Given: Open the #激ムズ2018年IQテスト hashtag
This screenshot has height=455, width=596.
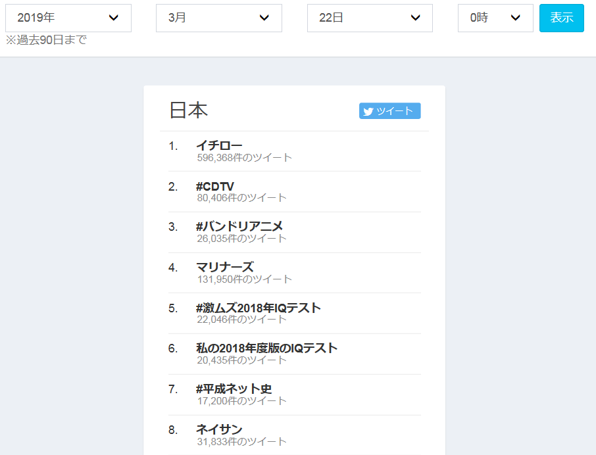Looking at the screenshot, I should pyautogui.click(x=258, y=308).
